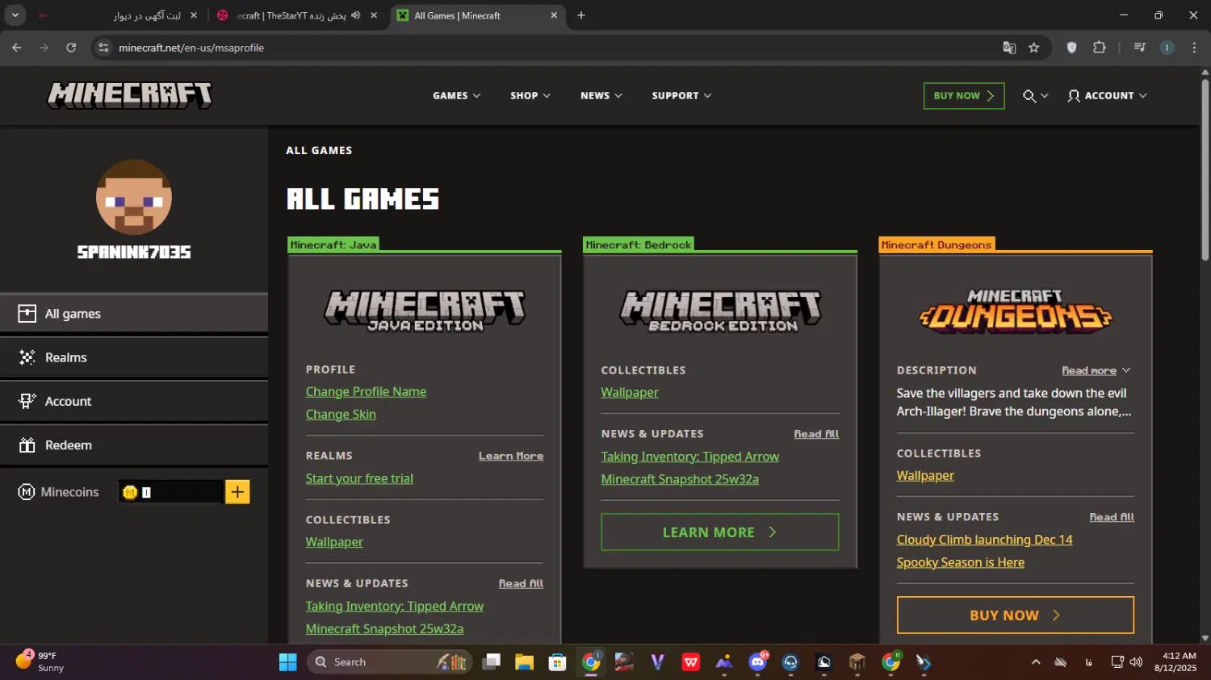View site information icon beside the URL

[103, 48]
